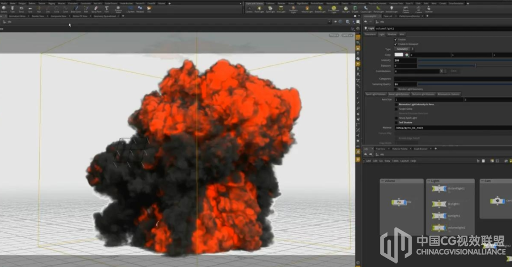Open the color wheel picker icon

coord(407,55)
